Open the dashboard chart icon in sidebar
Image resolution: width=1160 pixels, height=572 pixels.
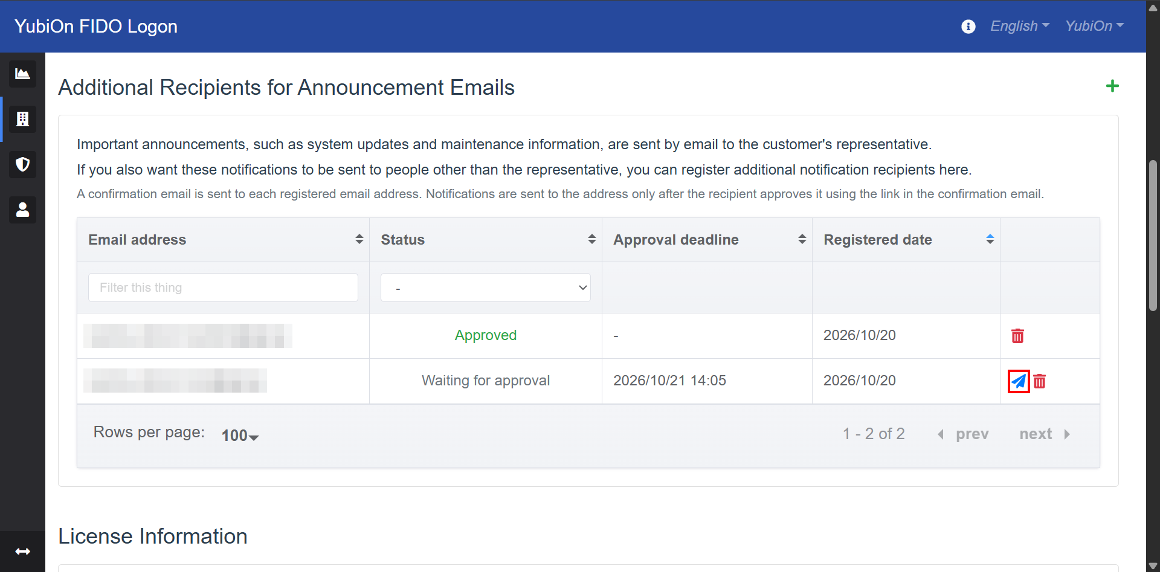tap(22, 74)
